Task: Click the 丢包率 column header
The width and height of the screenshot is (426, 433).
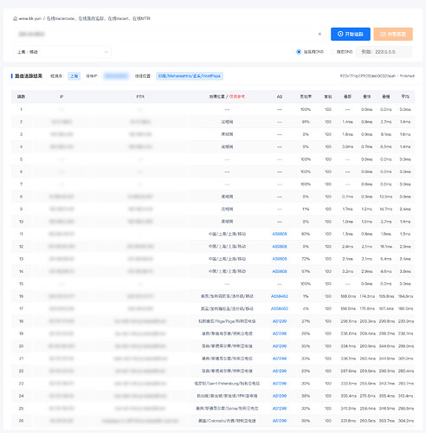Action: 306,97
